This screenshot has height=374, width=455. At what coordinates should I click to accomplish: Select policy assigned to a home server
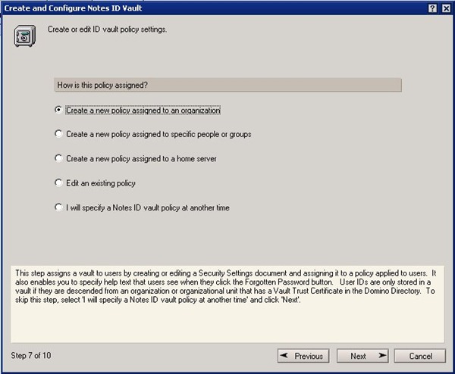[x=59, y=158]
